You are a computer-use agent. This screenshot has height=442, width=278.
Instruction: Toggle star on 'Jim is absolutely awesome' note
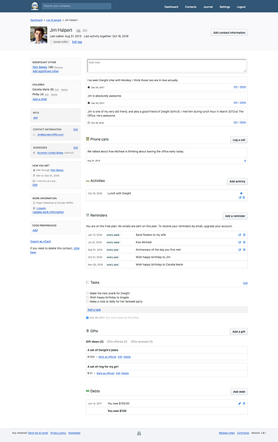click(89, 103)
